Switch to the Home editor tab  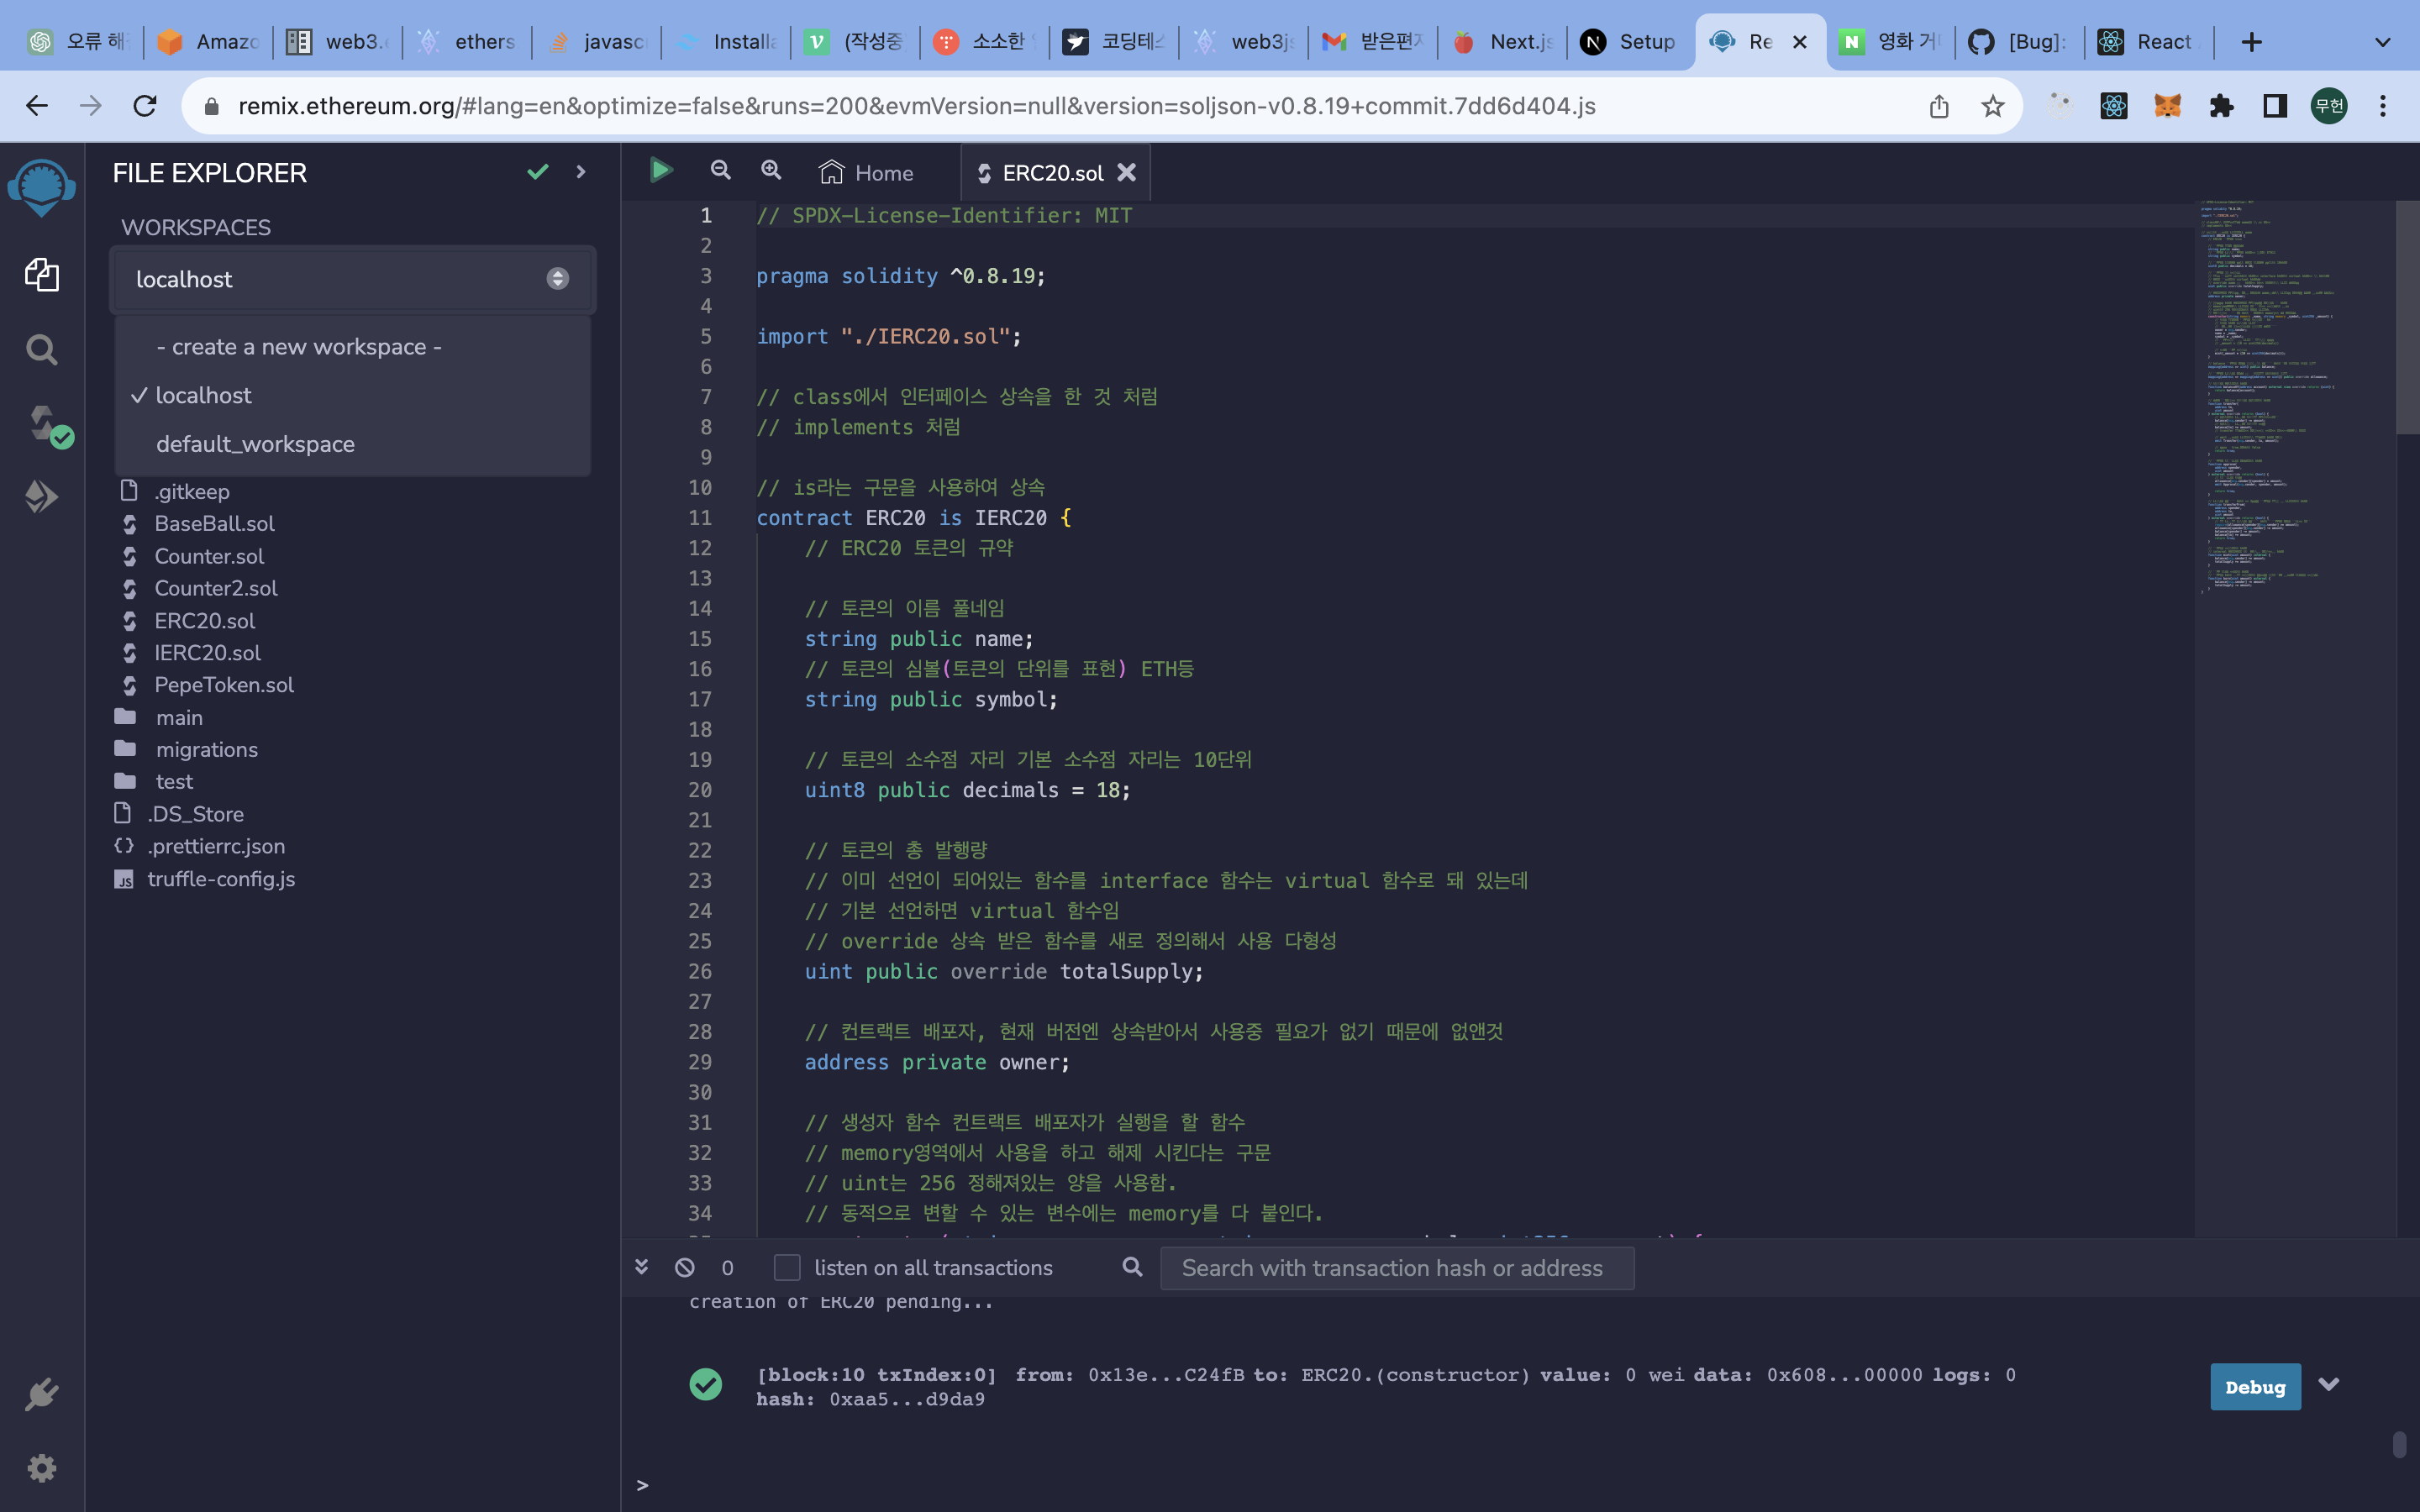coord(866,173)
